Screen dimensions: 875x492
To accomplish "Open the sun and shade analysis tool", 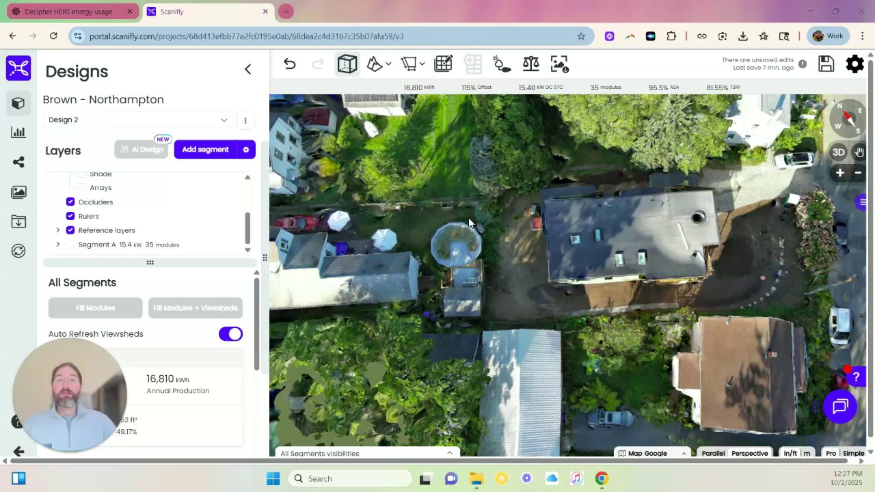I will click(501, 64).
